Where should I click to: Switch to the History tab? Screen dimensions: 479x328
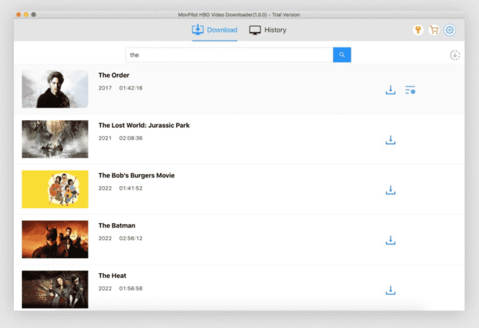coord(268,30)
